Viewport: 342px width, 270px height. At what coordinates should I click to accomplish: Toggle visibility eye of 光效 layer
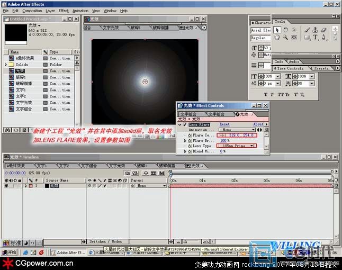(x=6, y=186)
